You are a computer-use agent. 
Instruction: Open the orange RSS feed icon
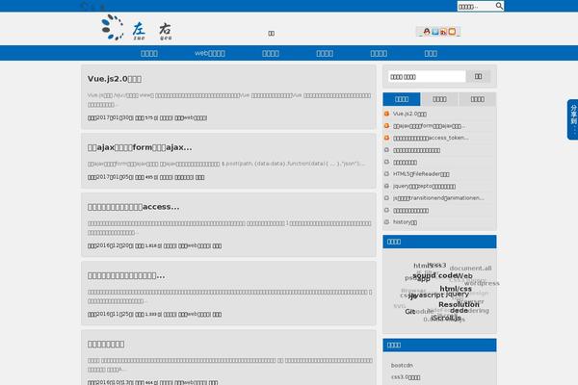click(x=443, y=32)
